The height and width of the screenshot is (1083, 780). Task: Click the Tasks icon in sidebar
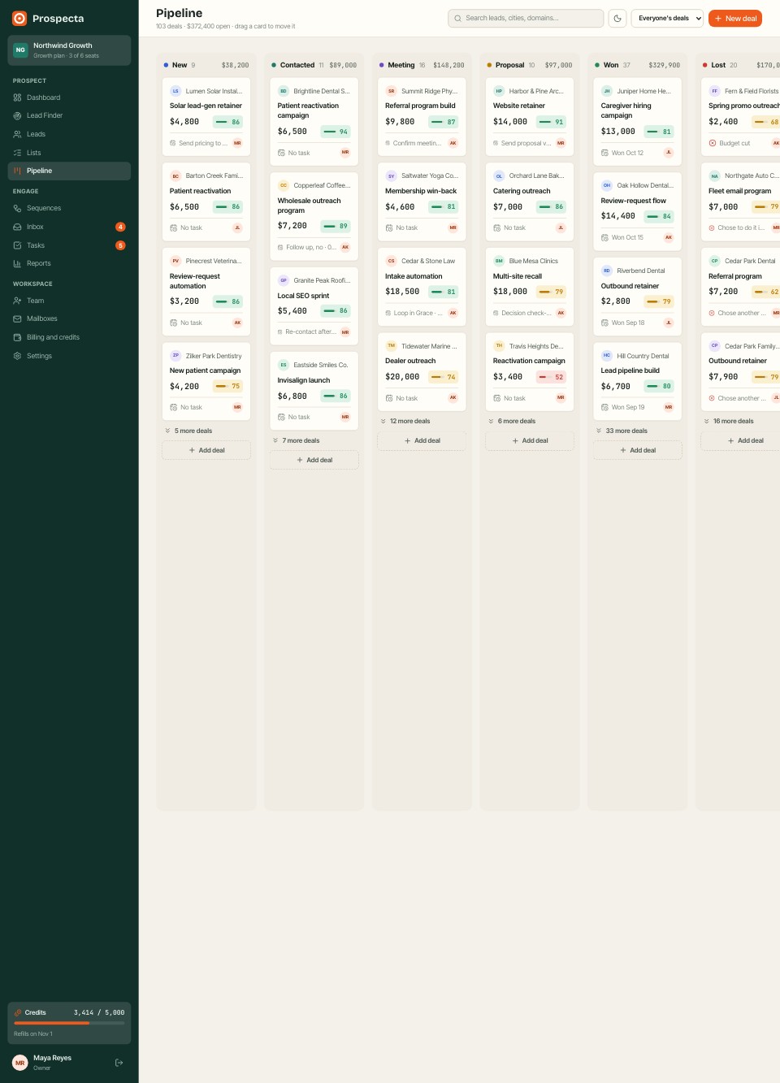tap(17, 245)
